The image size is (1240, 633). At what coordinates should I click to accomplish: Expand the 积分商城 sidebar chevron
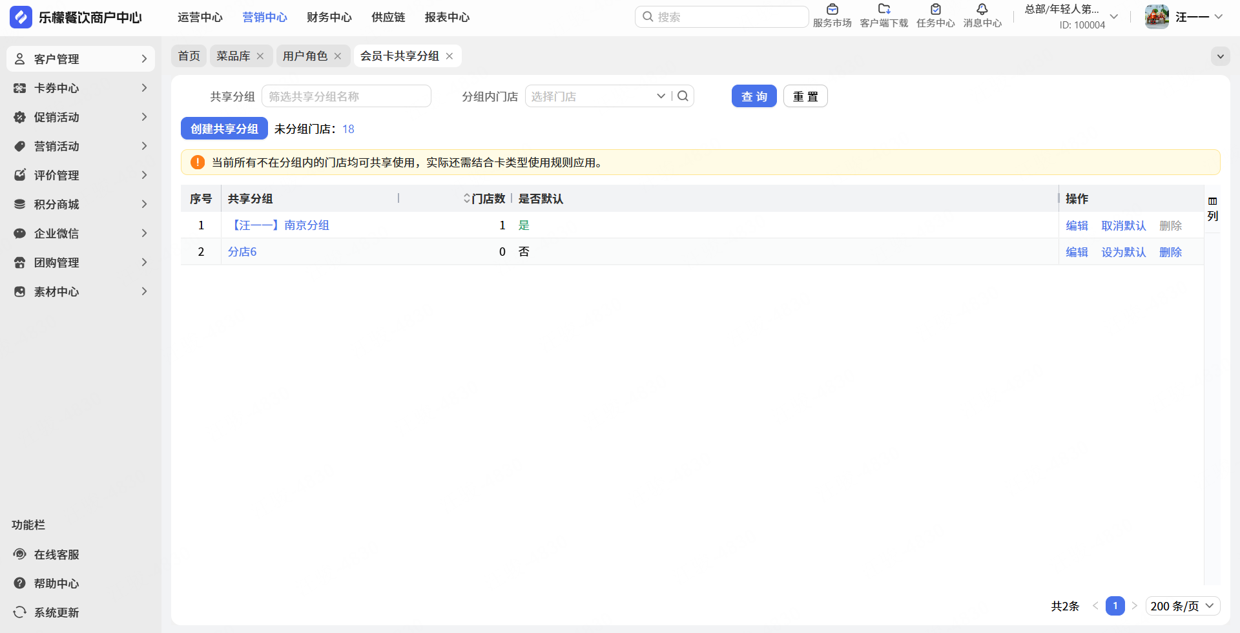pos(144,204)
